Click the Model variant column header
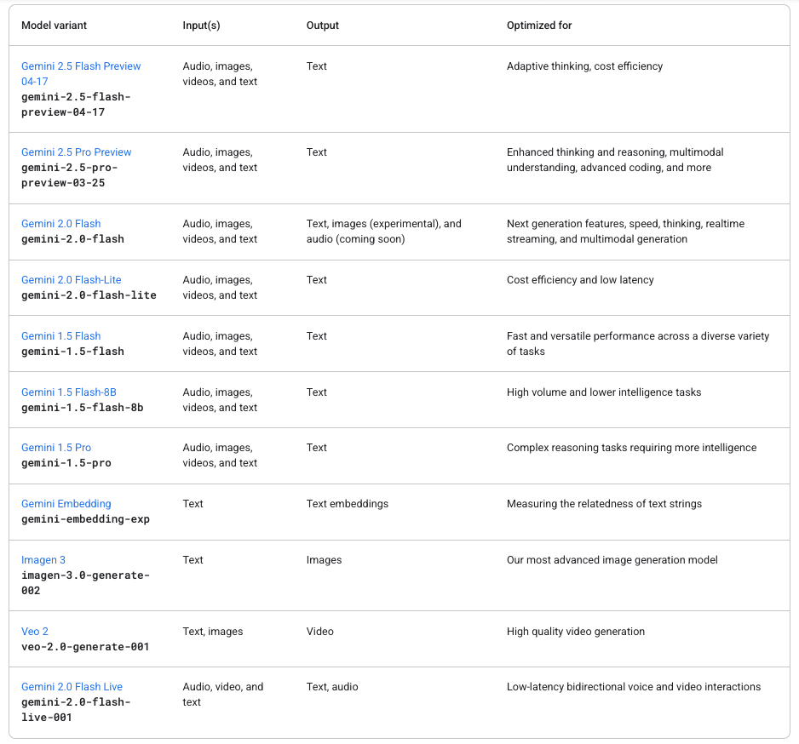Image resolution: width=799 pixels, height=744 pixels. [x=54, y=26]
